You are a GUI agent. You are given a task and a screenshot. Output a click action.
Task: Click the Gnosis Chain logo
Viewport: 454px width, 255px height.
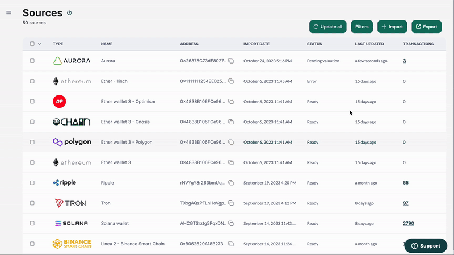click(72, 122)
